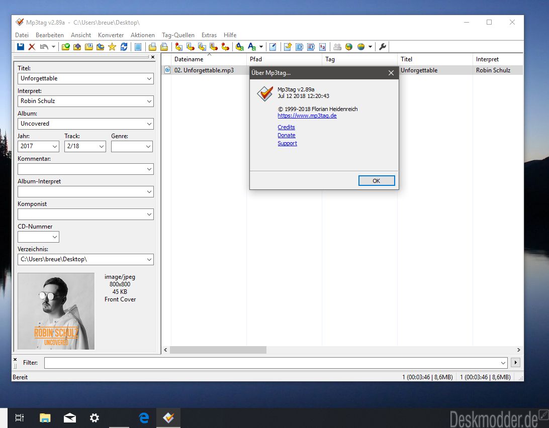The width and height of the screenshot is (549, 428).
Task: Click the blue arrows Refresh icon
Action: [124, 47]
